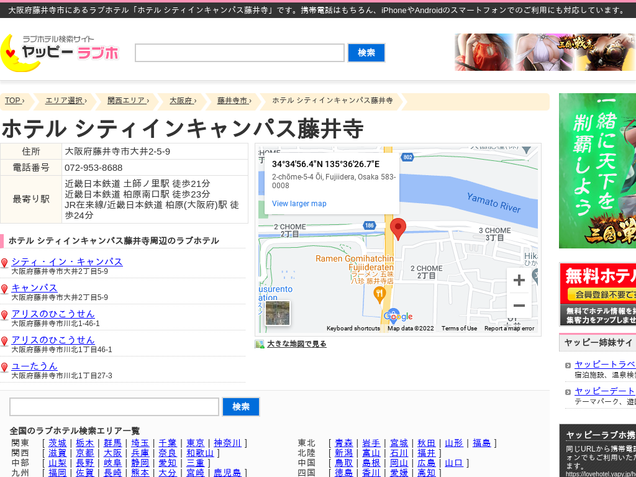
Task: Click the coordinates heading in map popup
Action: pyautogui.click(x=325, y=164)
